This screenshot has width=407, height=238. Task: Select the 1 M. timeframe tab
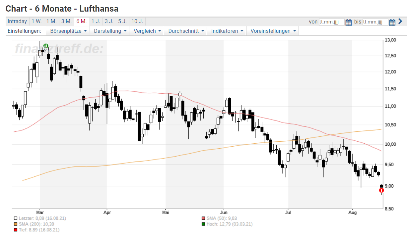tap(51, 22)
